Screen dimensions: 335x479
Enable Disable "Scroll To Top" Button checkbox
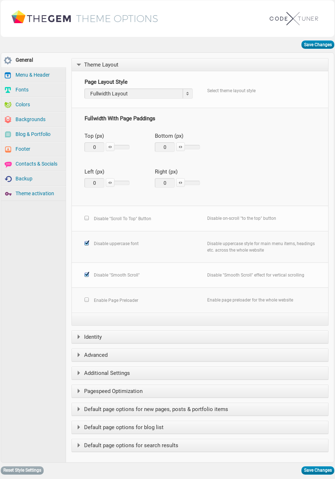87,218
